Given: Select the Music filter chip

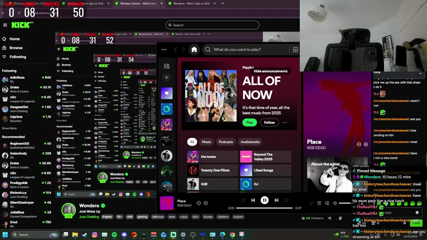Looking at the screenshot, I should [206, 142].
